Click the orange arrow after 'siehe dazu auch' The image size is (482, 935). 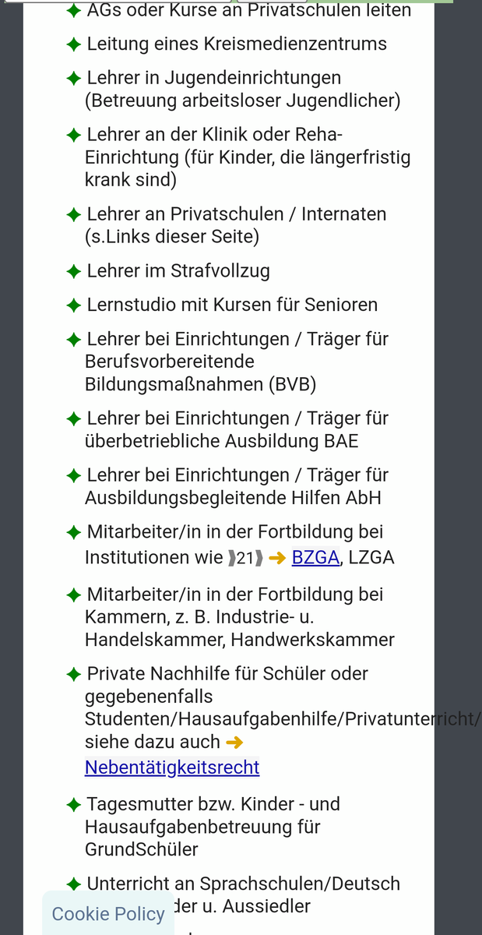pyautogui.click(x=234, y=743)
